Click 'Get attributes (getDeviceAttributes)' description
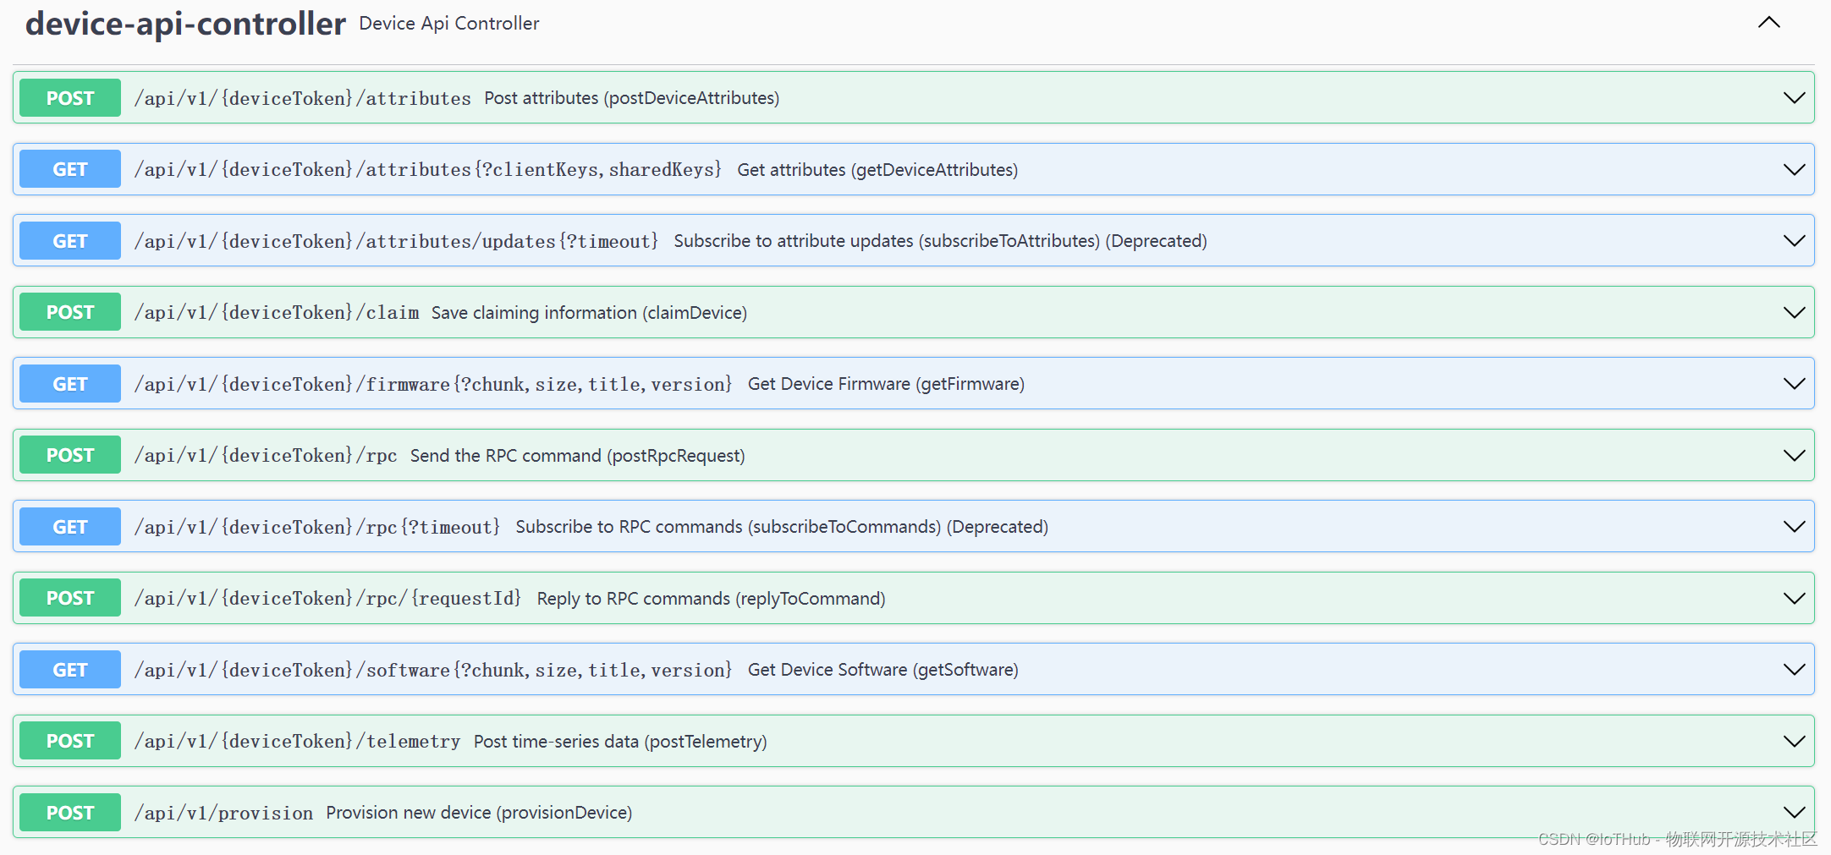This screenshot has width=1831, height=855. pyautogui.click(x=877, y=169)
